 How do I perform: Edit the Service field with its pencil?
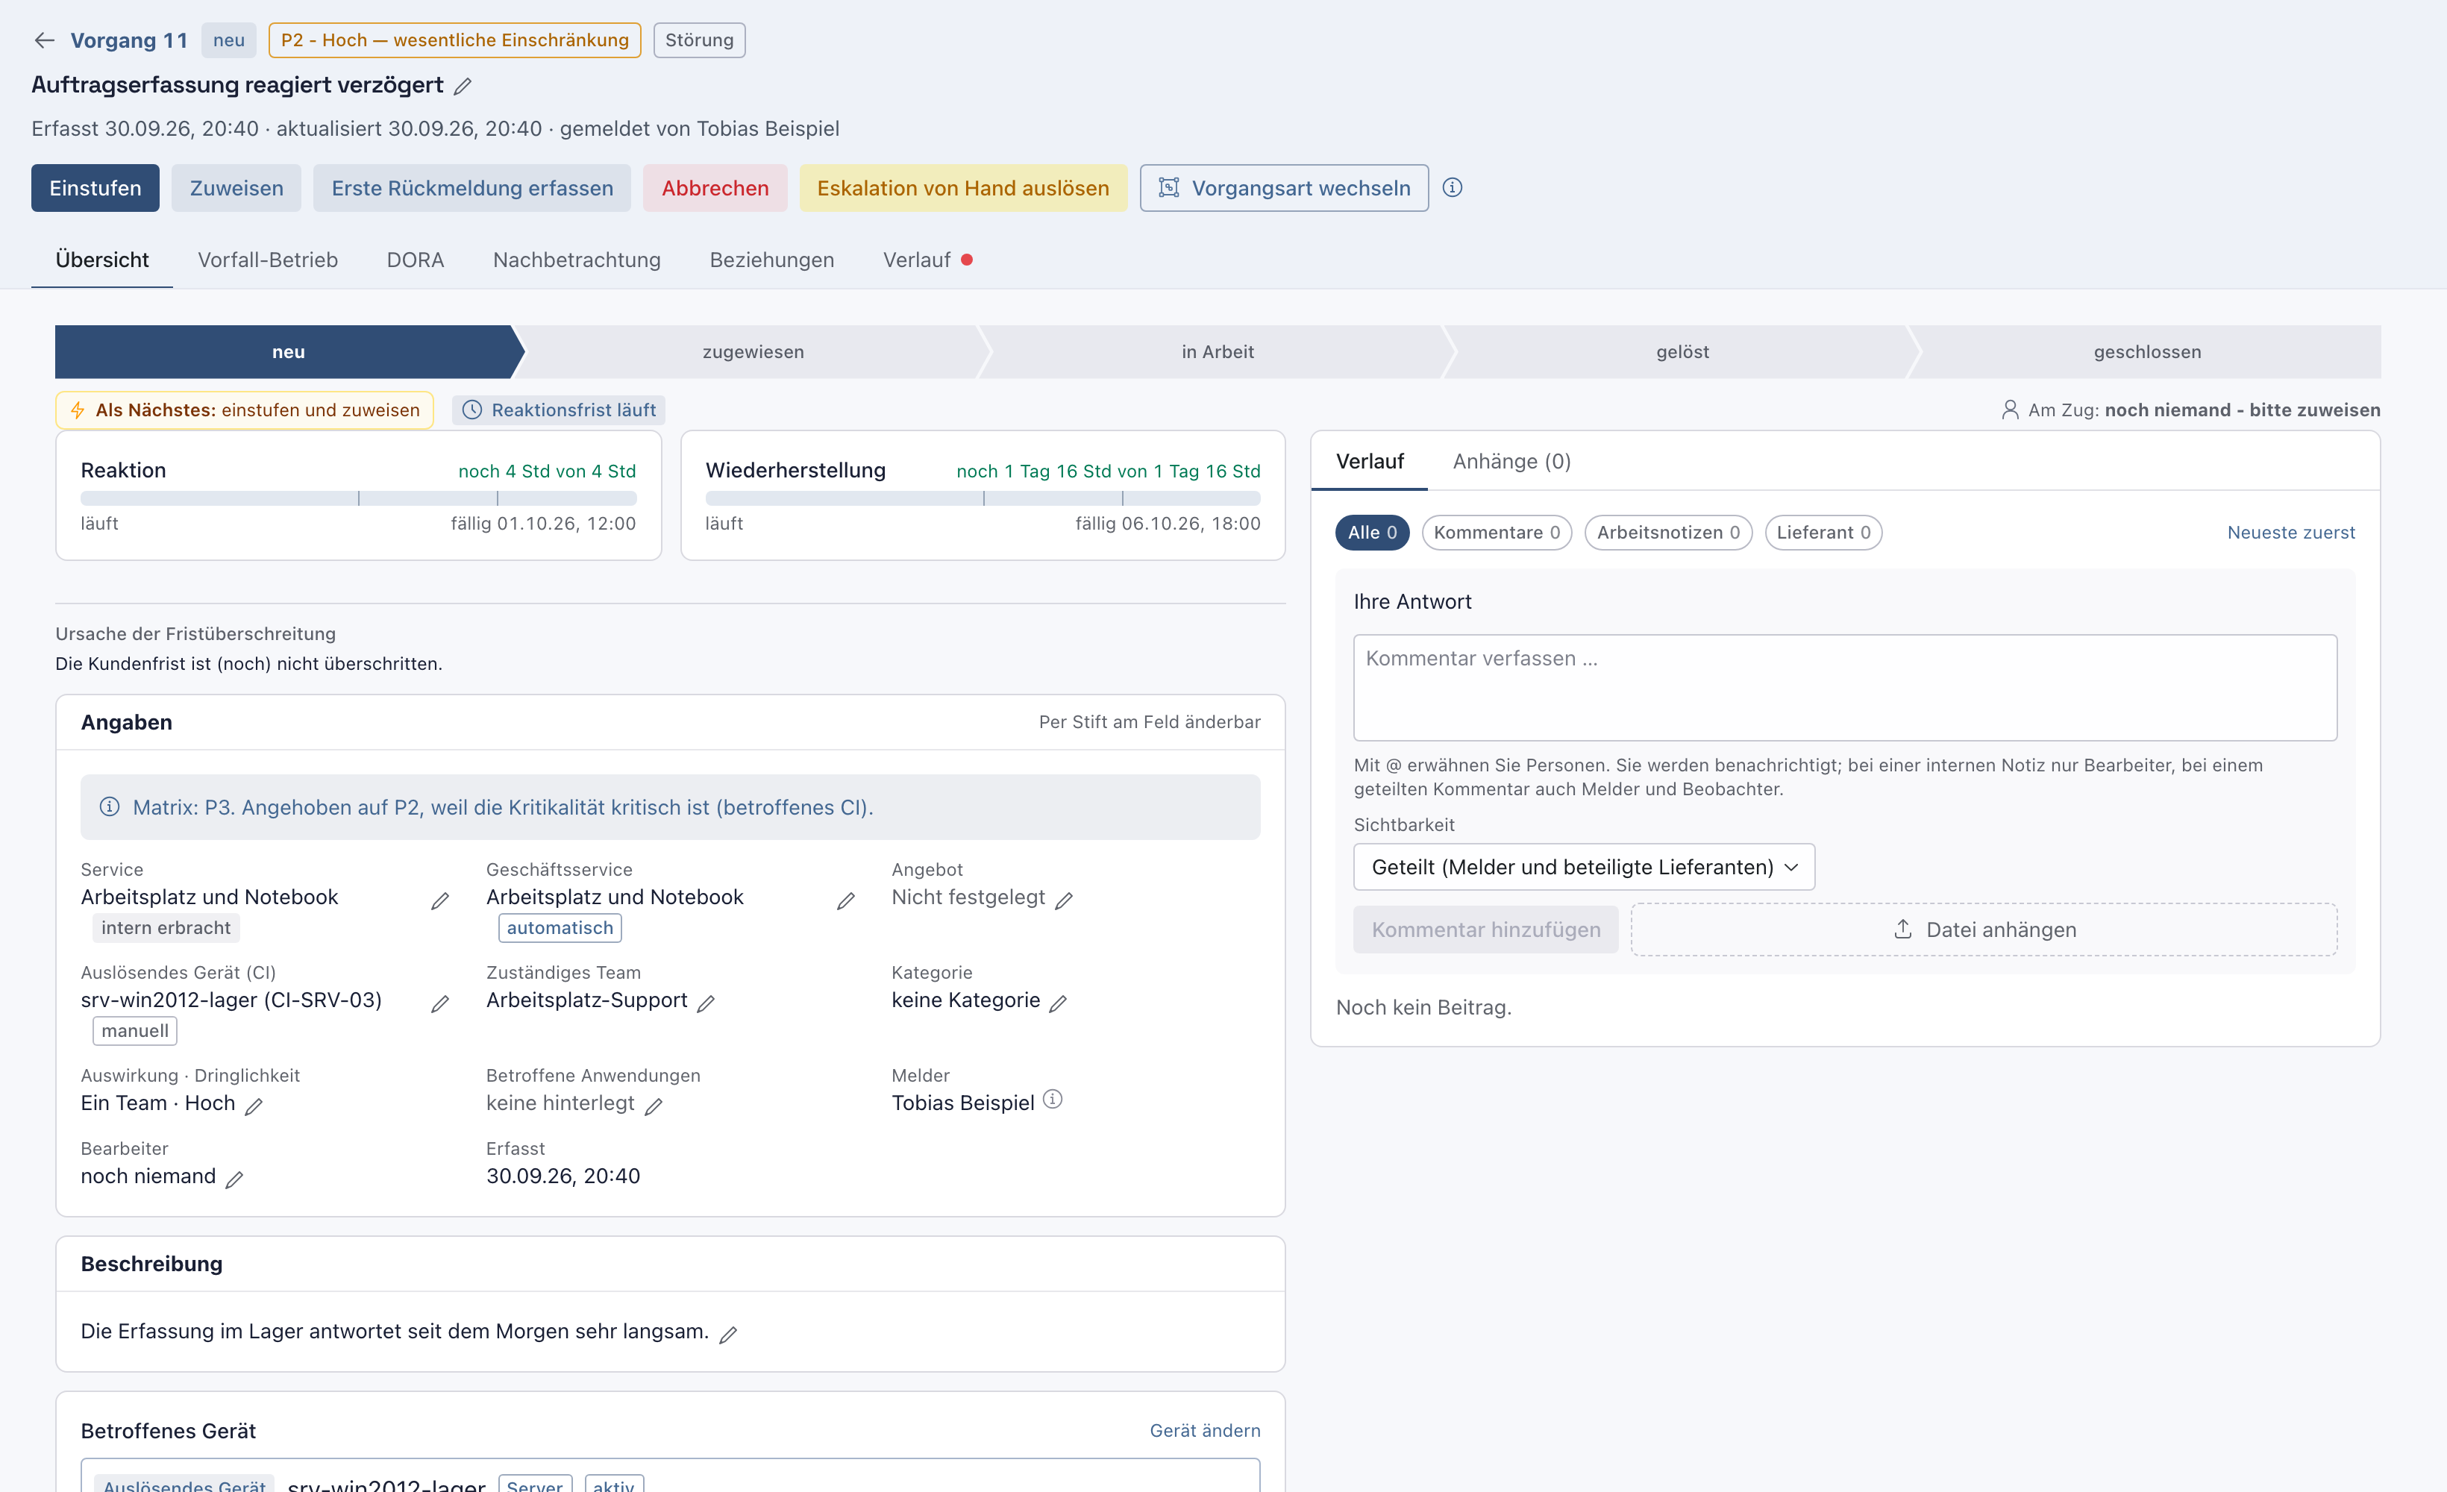(x=440, y=901)
